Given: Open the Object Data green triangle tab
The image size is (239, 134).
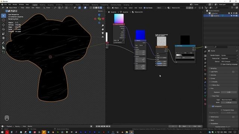Looking at the screenshot, I should [x=205, y=96].
